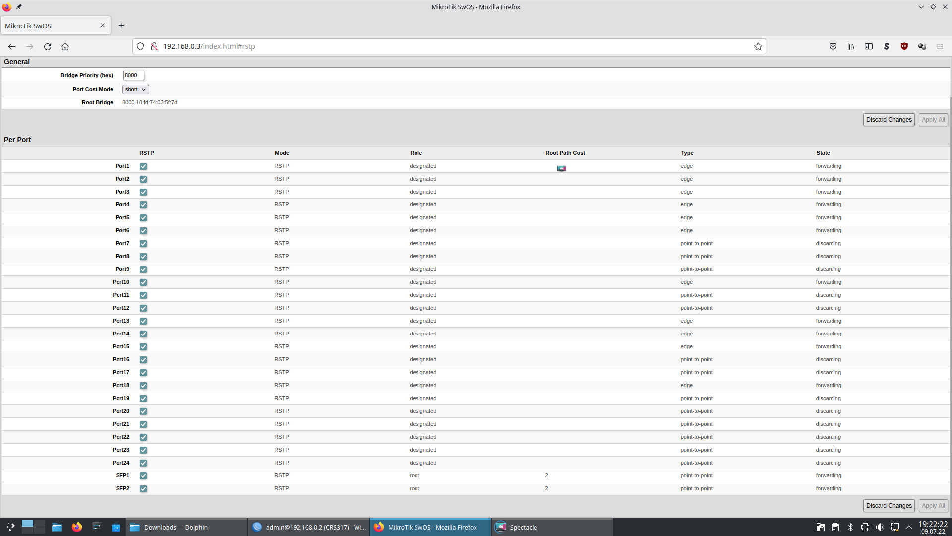Open the Pocket save icon
This screenshot has height=536, width=952.
833,46
